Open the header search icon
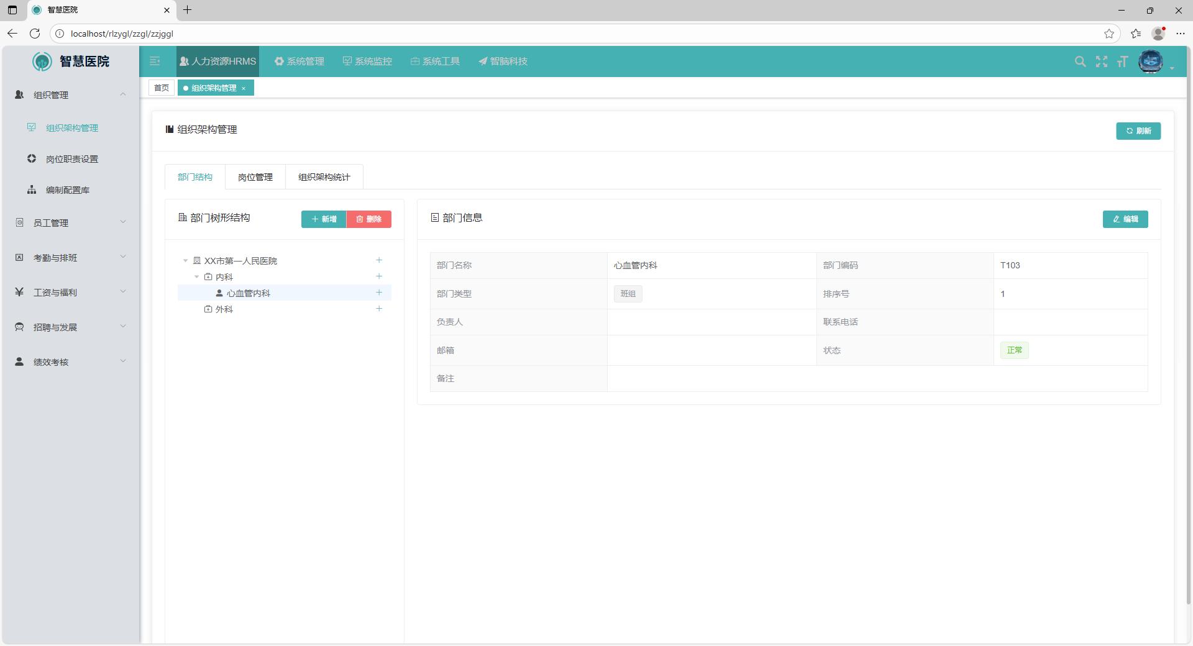The width and height of the screenshot is (1193, 646). pyautogui.click(x=1080, y=61)
